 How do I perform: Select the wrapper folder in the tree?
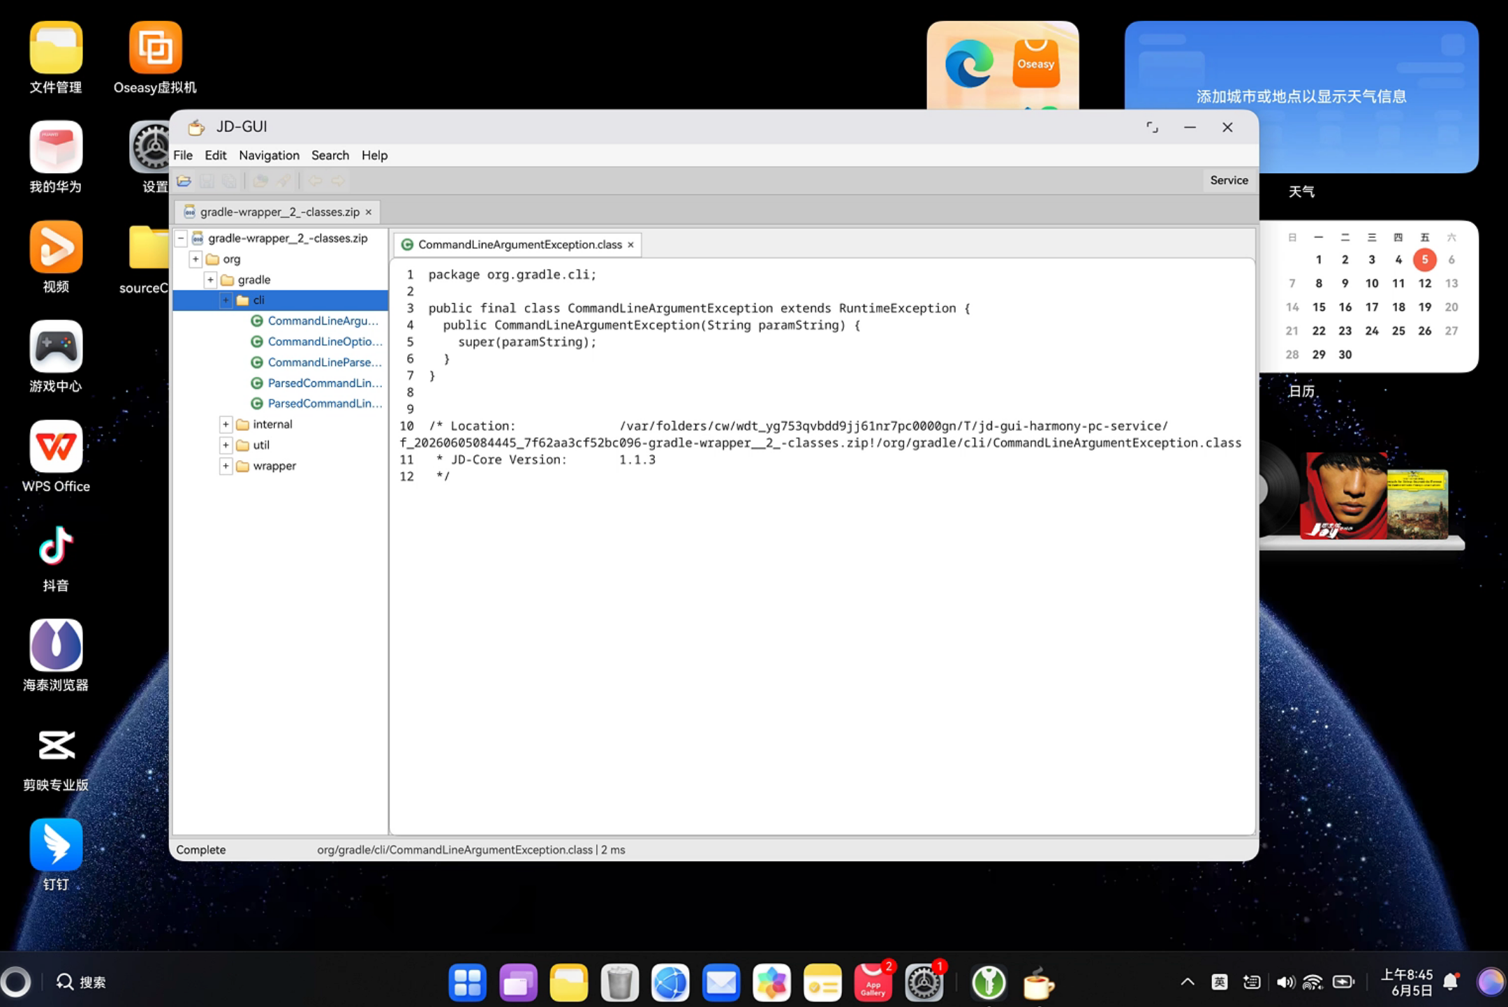point(274,466)
